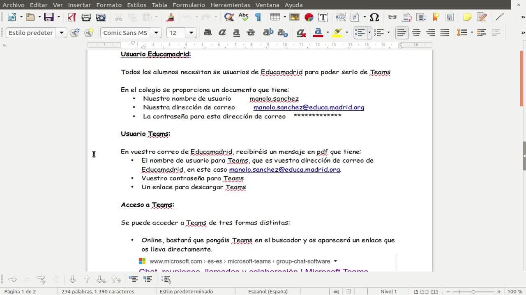Viewport: 526px width, 295px height.
Task: Click the Open folder icon
Action: pyautogui.click(x=30, y=17)
